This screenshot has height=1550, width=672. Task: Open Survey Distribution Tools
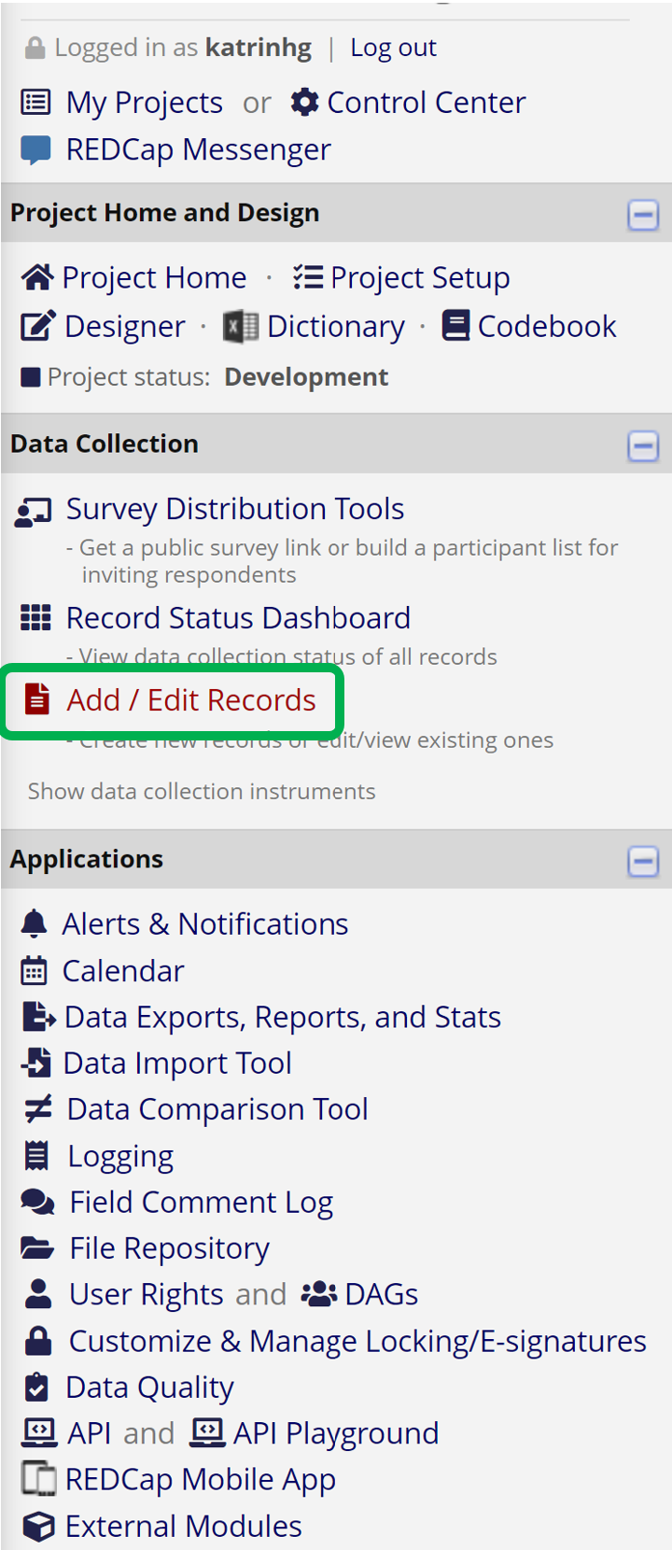pyautogui.click(x=234, y=509)
